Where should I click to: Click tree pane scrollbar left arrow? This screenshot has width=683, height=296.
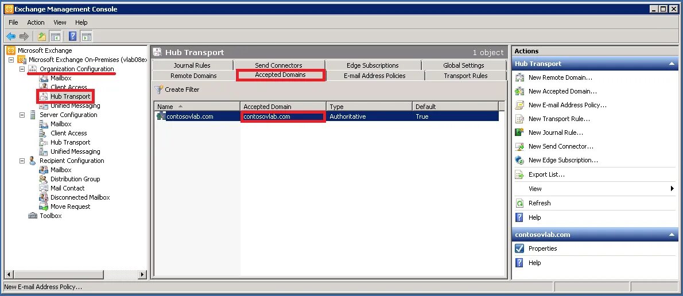click(8, 274)
